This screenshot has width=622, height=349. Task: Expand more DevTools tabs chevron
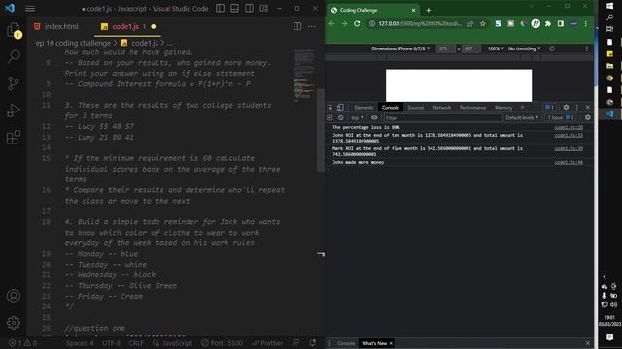click(x=522, y=108)
